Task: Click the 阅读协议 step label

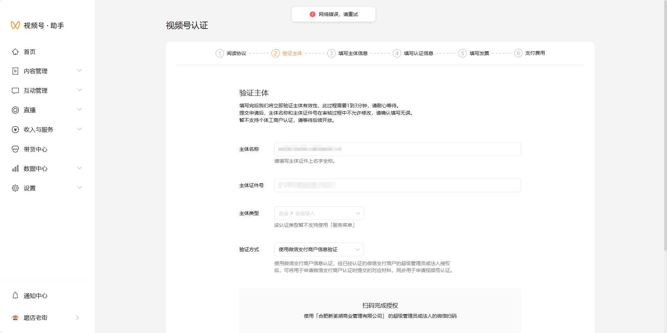Action: (237, 53)
